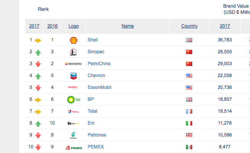The image size is (250, 153).
Task: Click the Italy flag for Eni
Action: click(189, 123)
